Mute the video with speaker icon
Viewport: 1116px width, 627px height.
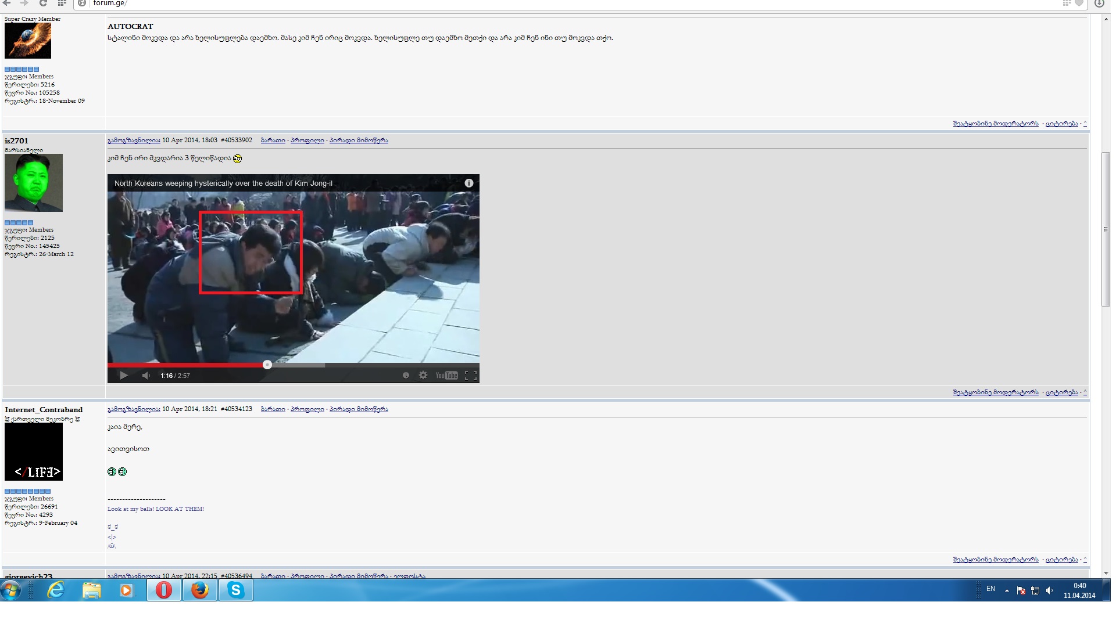coord(146,376)
